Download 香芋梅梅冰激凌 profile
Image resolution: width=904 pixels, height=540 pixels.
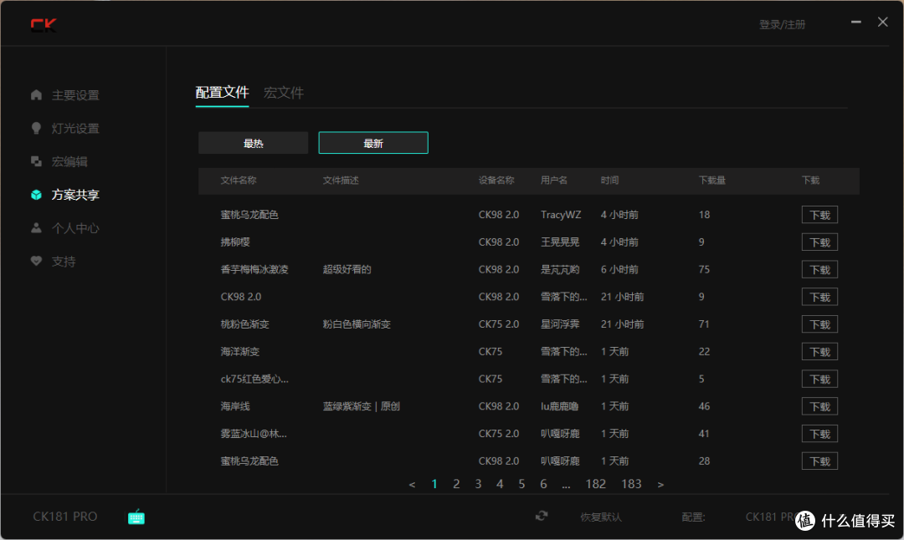tap(819, 269)
